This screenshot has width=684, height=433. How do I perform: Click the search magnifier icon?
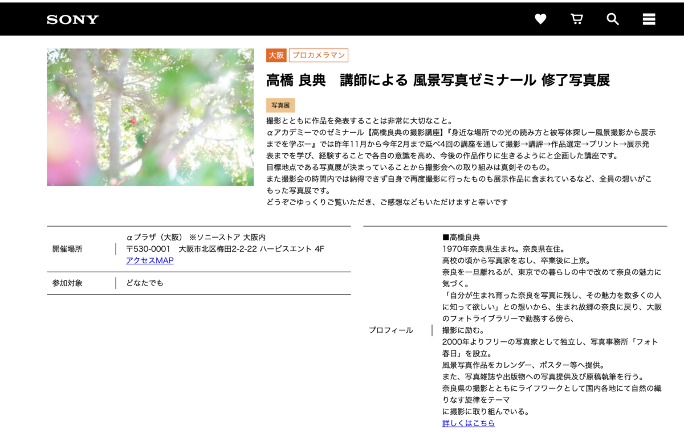tap(613, 19)
